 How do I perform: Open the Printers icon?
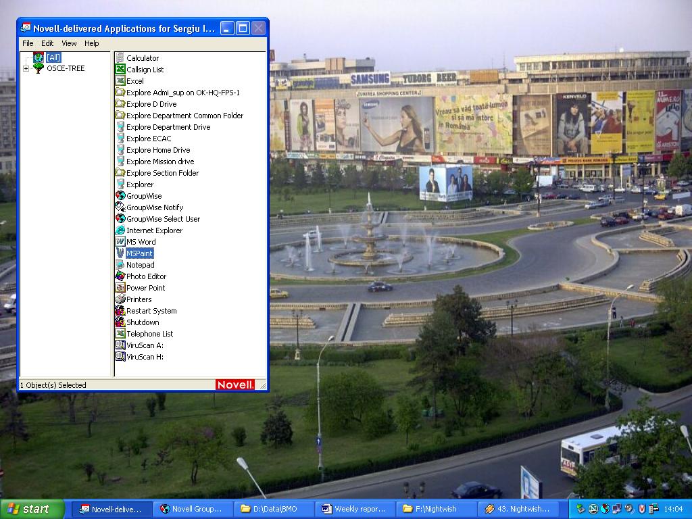pyautogui.click(x=120, y=299)
